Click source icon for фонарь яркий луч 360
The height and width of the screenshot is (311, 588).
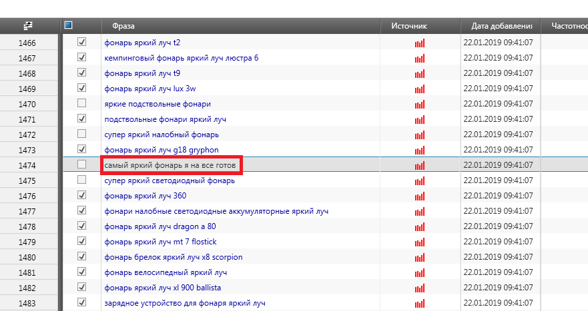point(420,196)
